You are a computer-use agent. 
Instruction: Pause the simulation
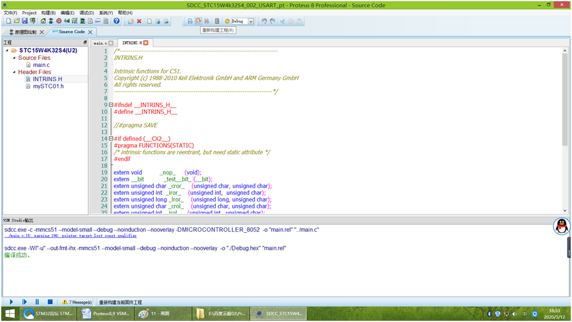pyautogui.click(x=37, y=302)
